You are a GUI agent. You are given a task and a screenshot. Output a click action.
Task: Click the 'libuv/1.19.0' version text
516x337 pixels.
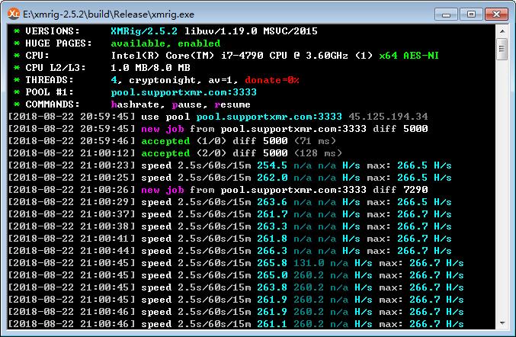click(220, 31)
